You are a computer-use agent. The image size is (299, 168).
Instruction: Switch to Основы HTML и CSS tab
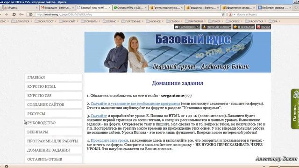pos(130,8)
